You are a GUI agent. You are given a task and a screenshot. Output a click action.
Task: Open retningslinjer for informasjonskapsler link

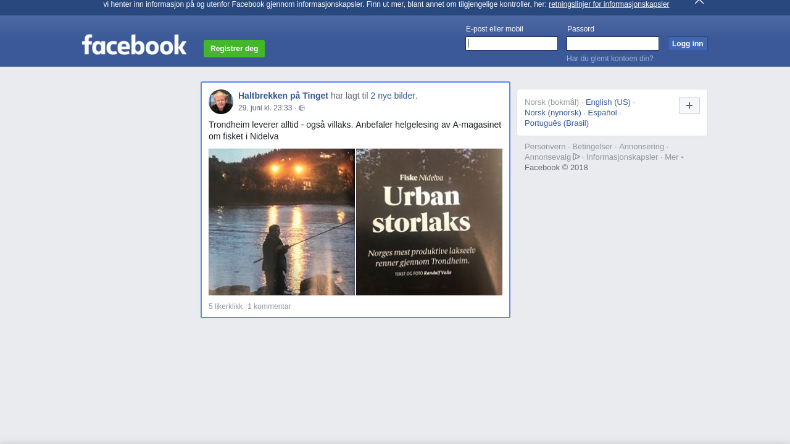coord(609,4)
